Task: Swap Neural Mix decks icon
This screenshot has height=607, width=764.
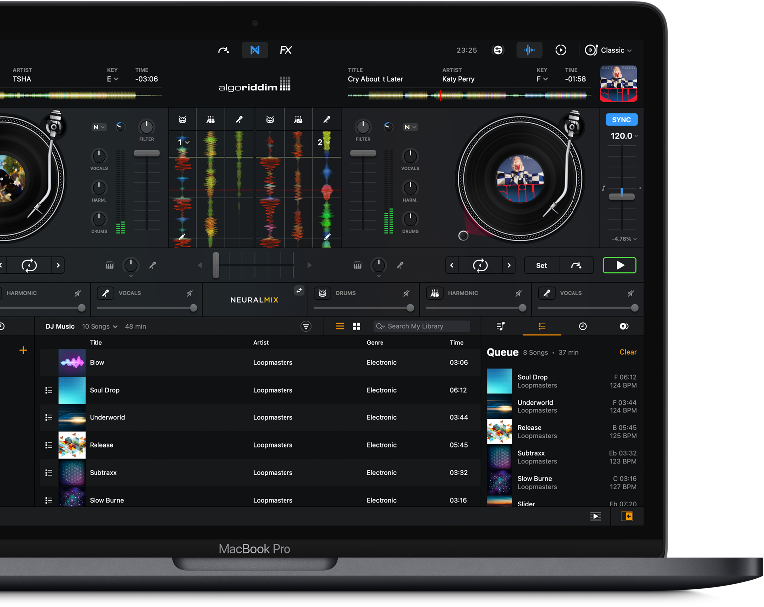Action: point(299,291)
